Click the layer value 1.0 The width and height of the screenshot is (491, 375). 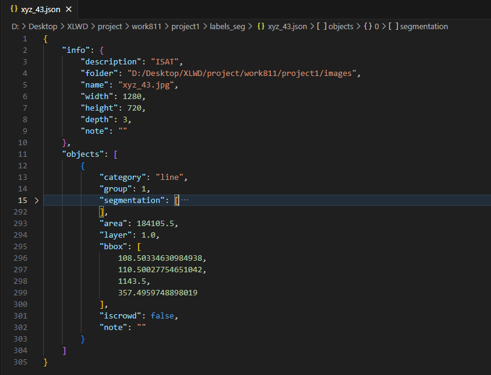(148, 235)
